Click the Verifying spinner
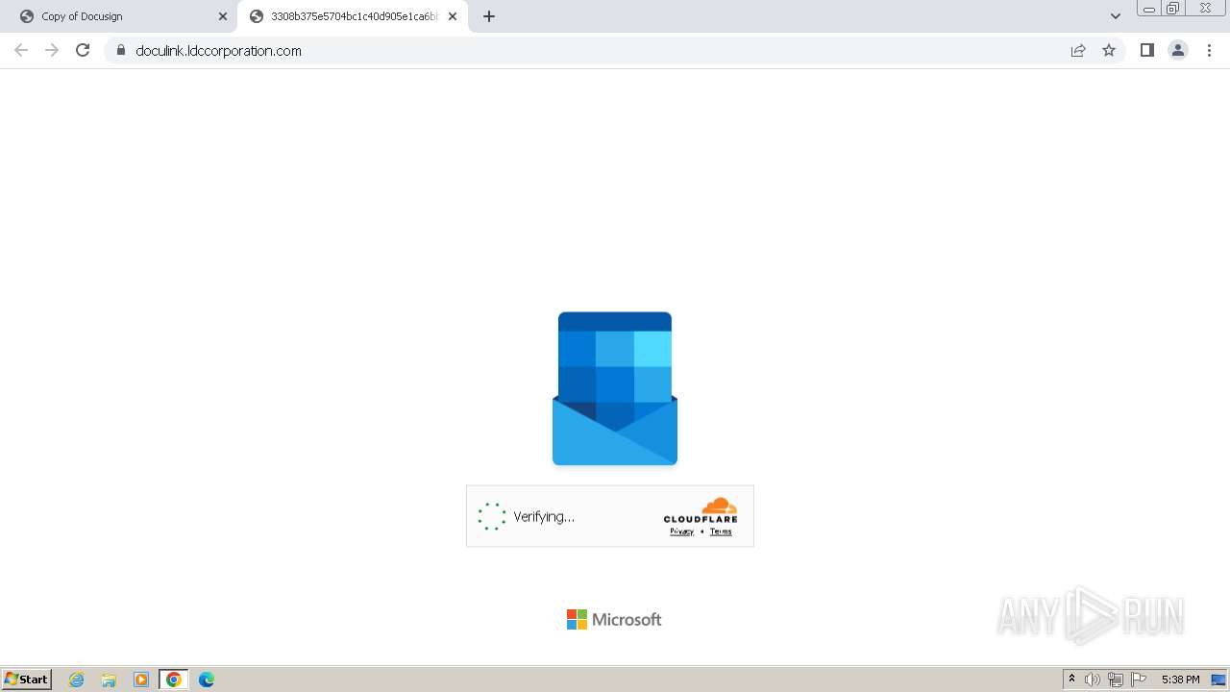 coord(492,516)
